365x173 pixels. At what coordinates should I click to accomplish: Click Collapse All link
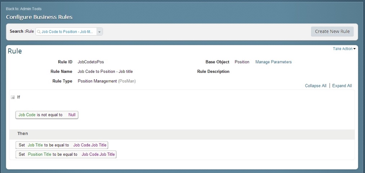(x=316, y=86)
